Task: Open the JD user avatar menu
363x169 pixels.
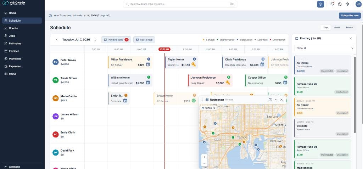Action: pos(358,4)
